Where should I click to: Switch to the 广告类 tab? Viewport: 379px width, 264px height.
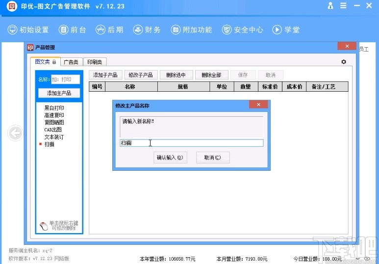(x=71, y=62)
